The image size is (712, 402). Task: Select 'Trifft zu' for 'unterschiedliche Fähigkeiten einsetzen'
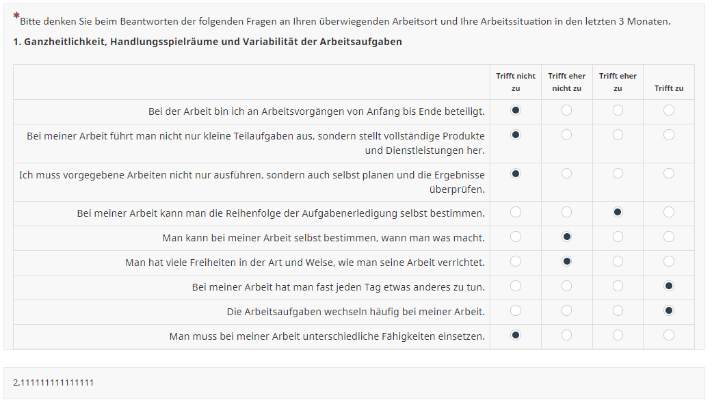point(668,335)
